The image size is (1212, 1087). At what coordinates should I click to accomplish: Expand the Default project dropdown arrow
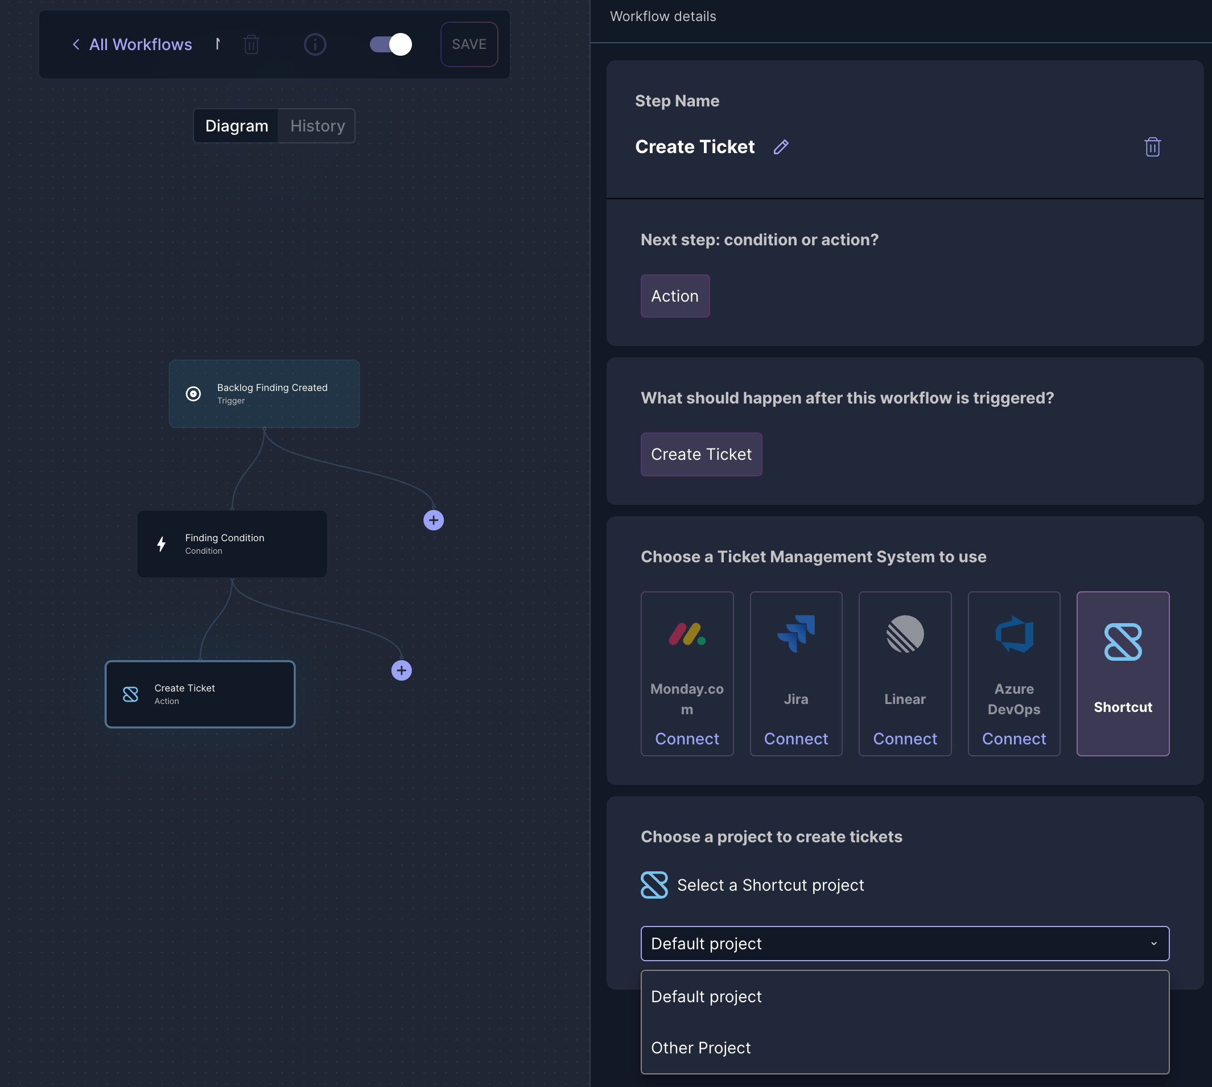(1153, 944)
